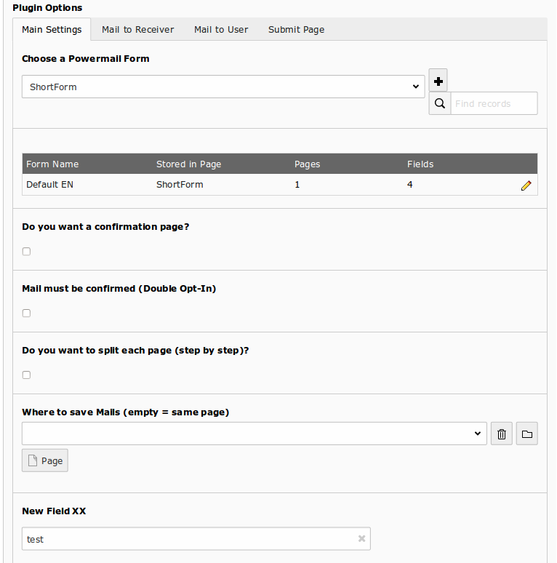The image size is (557, 563).
Task: Click the trash icon to remove selected page
Action: coord(502,434)
